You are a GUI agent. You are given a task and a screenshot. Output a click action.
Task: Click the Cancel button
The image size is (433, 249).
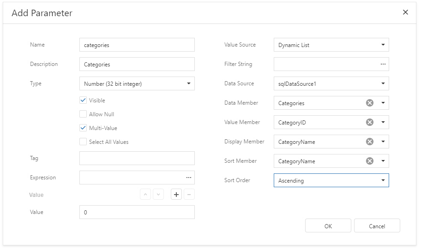pos(377,226)
